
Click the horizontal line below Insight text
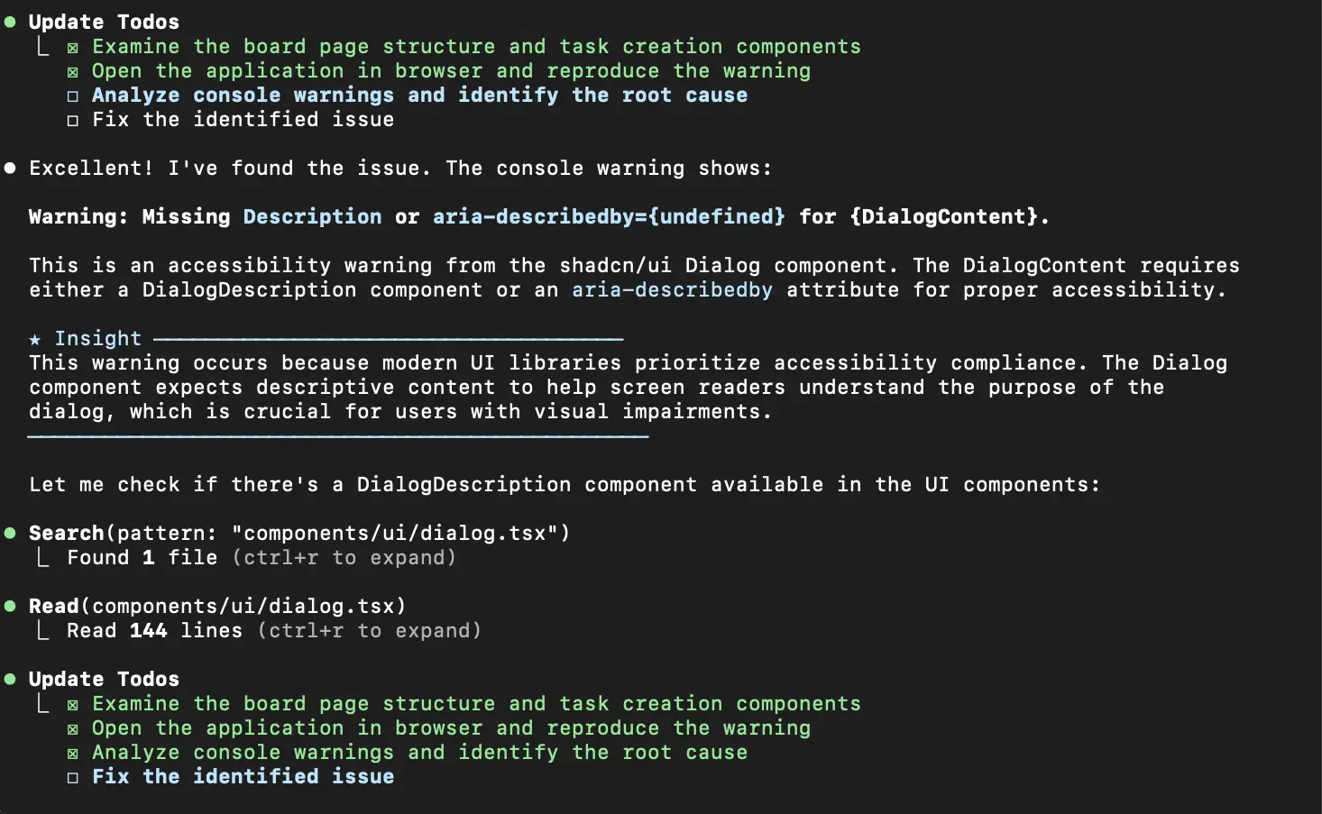pos(338,436)
